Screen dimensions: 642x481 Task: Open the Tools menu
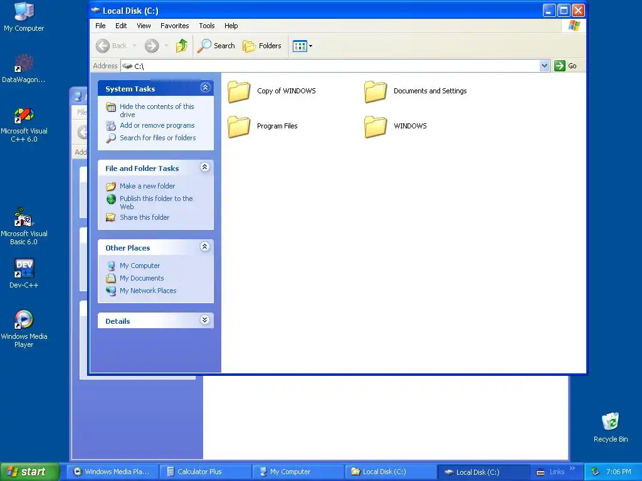pos(207,26)
